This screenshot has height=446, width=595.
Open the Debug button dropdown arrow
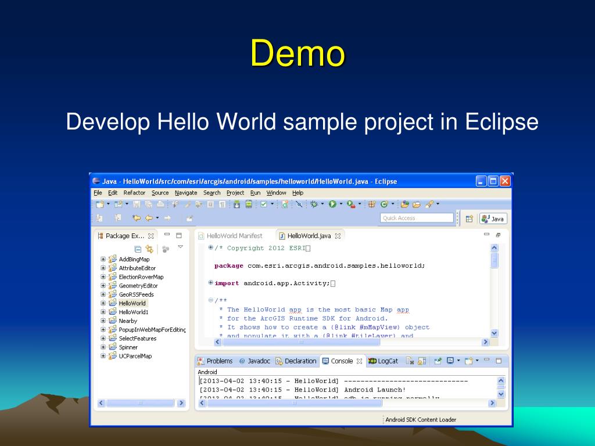pyautogui.click(x=322, y=204)
